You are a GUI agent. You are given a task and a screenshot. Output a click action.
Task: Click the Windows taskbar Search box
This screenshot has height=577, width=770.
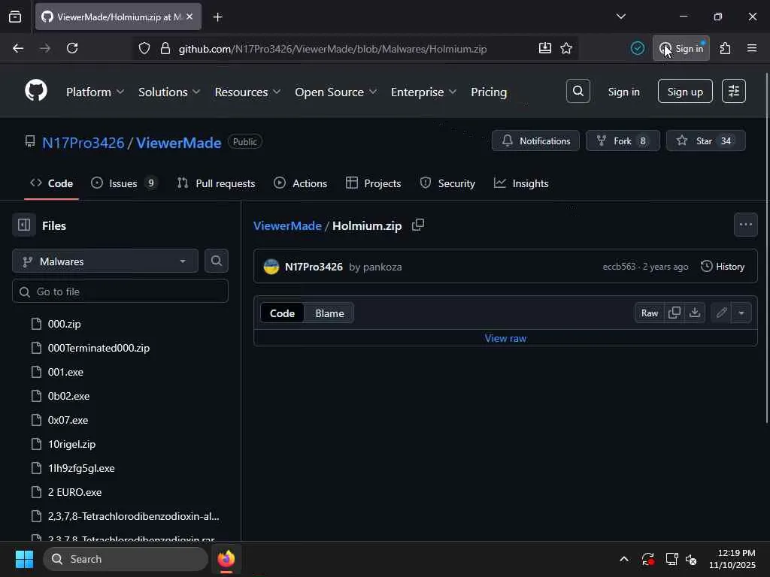click(x=126, y=559)
